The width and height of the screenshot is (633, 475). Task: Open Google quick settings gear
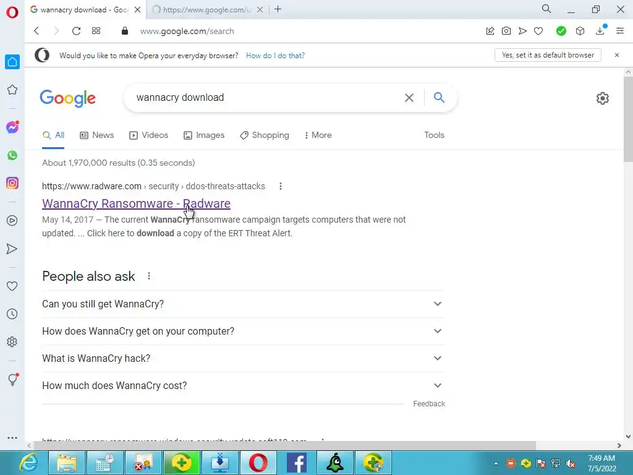(602, 98)
